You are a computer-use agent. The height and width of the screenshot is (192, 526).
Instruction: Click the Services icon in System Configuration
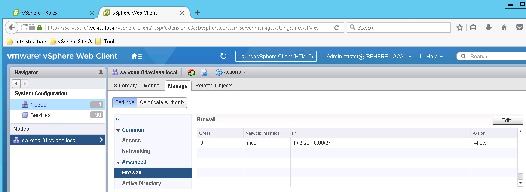point(25,115)
